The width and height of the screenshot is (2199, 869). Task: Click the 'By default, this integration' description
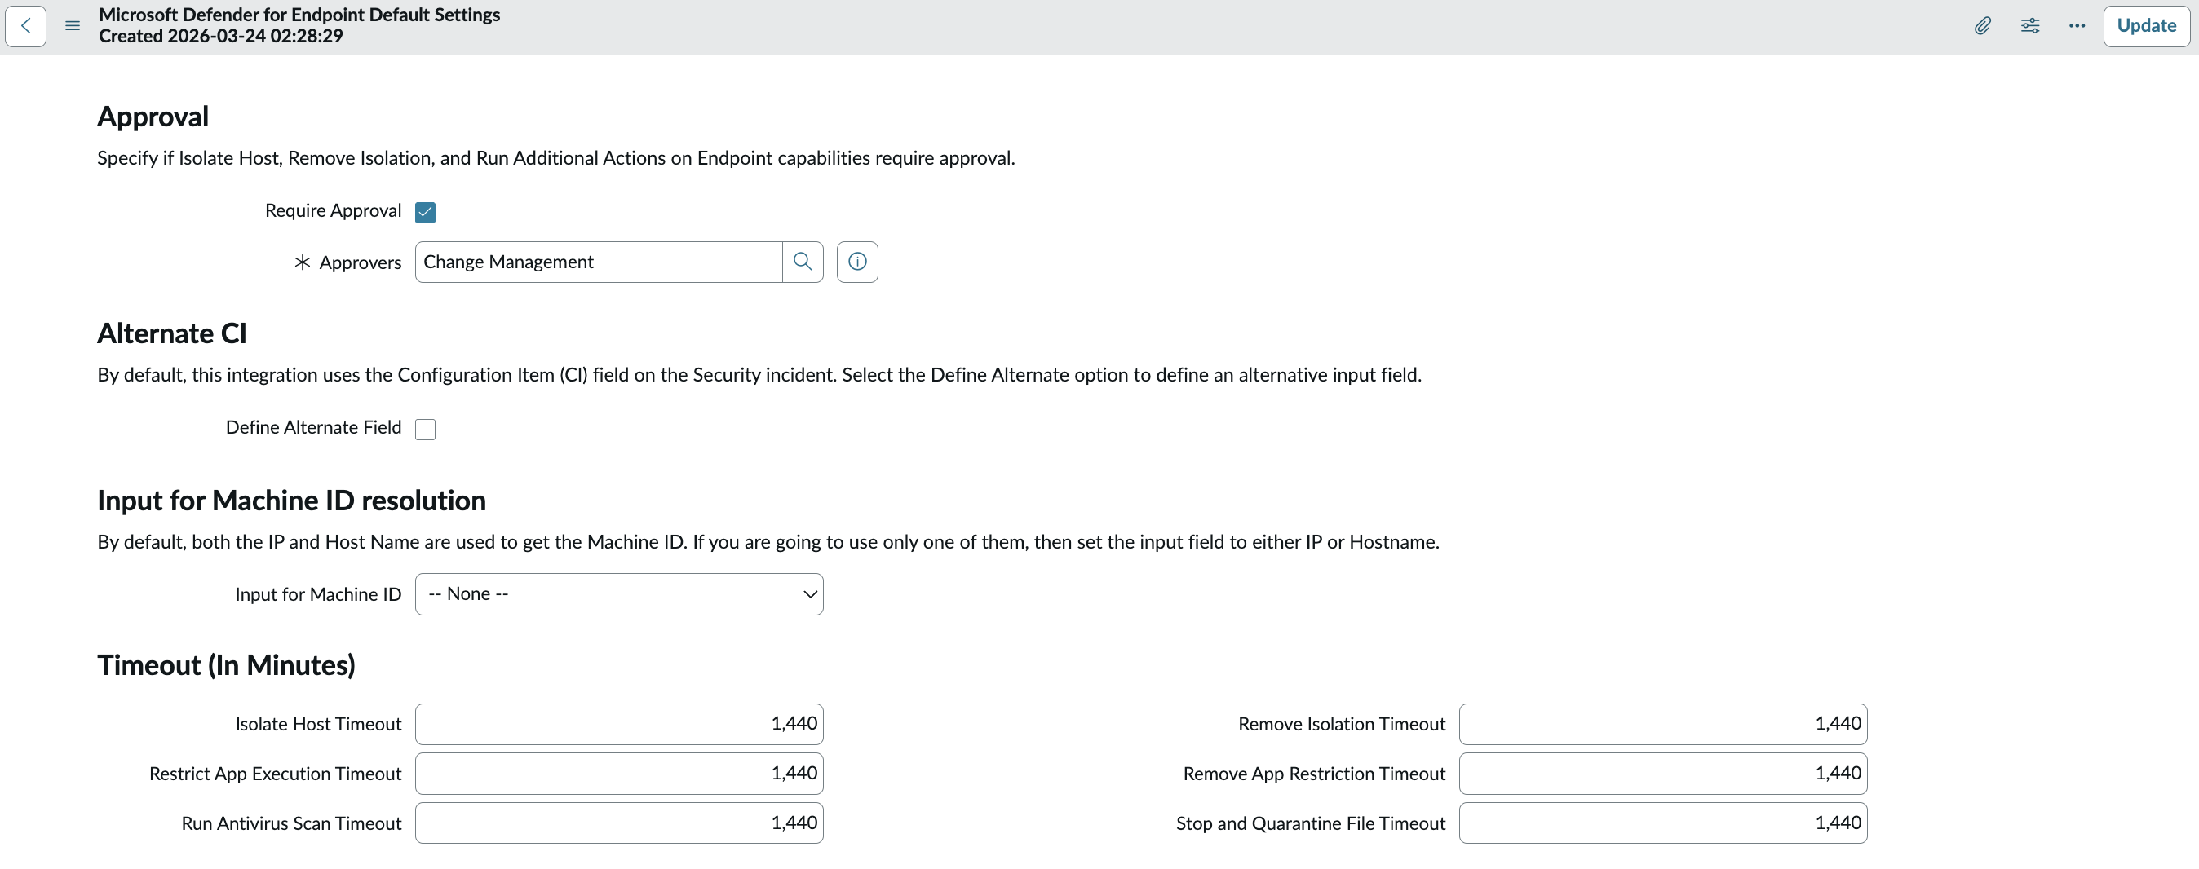click(759, 375)
